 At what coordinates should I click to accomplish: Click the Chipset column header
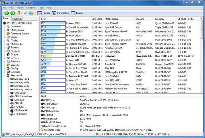144,19
